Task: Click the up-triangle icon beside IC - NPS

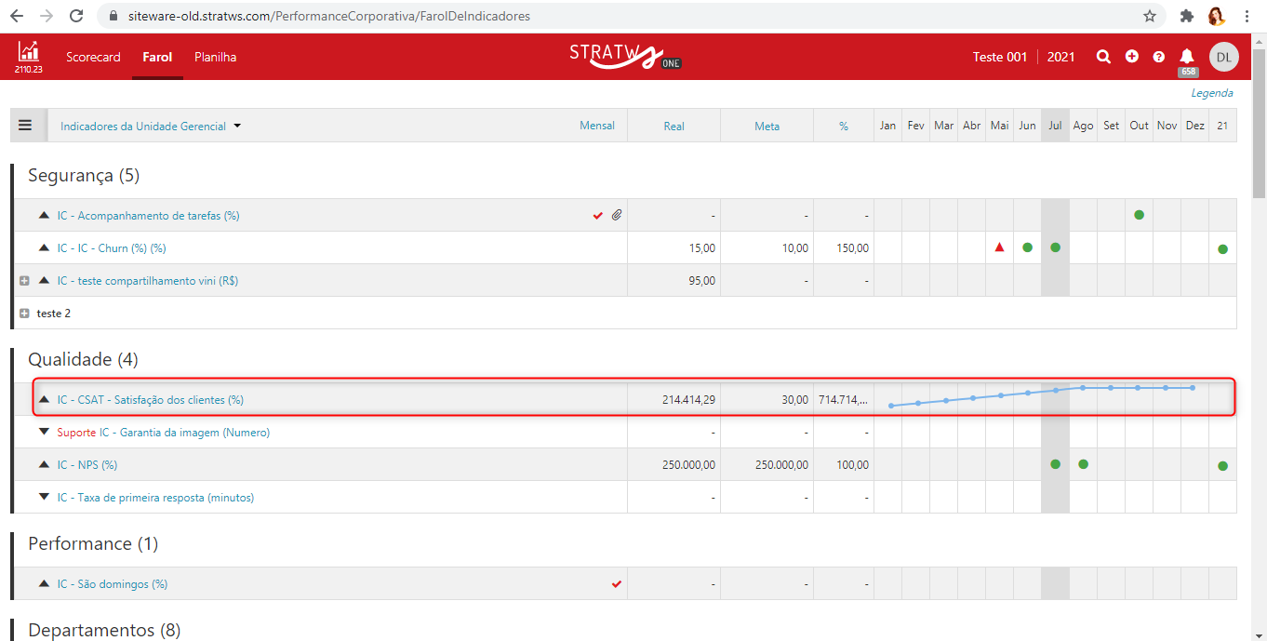Action: coord(44,463)
